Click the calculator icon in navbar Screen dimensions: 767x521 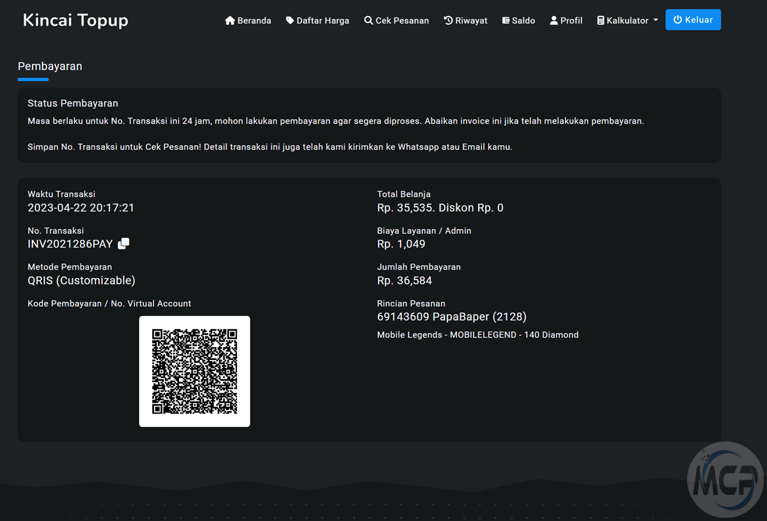(x=601, y=20)
